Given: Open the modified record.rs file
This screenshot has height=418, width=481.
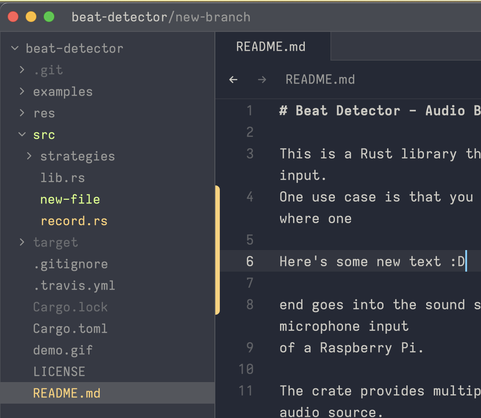Looking at the screenshot, I should click(74, 221).
